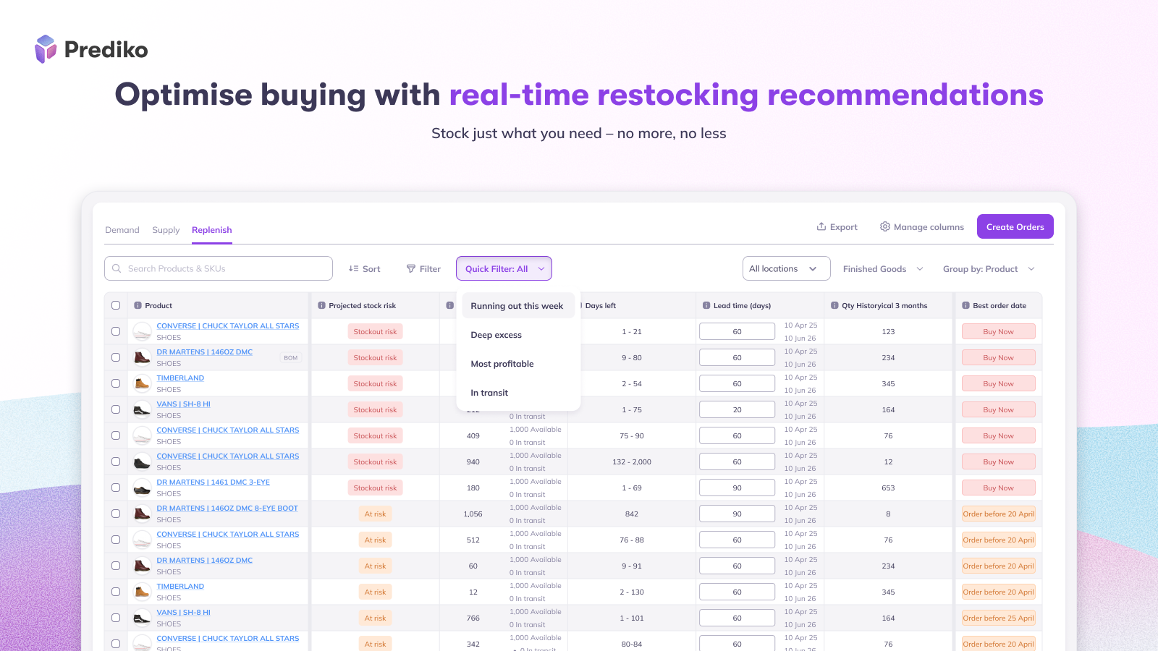Expand the Group by: Product dropdown
Screen dimensions: 1158x651
pyautogui.click(x=989, y=269)
